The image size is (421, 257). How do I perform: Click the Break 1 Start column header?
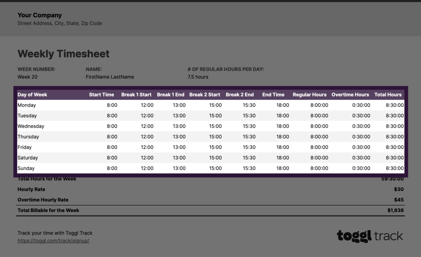[x=136, y=95]
